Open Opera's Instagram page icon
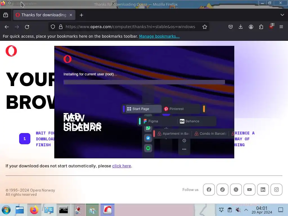Image resolution: width=288 pixels, height=216 pixels. 276,190
